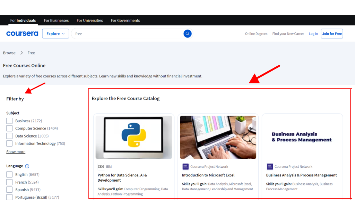Open the Explore dropdown
This screenshot has width=355, height=200.
click(55, 34)
